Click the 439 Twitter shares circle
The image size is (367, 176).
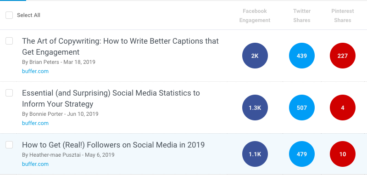(x=302, y=56)
